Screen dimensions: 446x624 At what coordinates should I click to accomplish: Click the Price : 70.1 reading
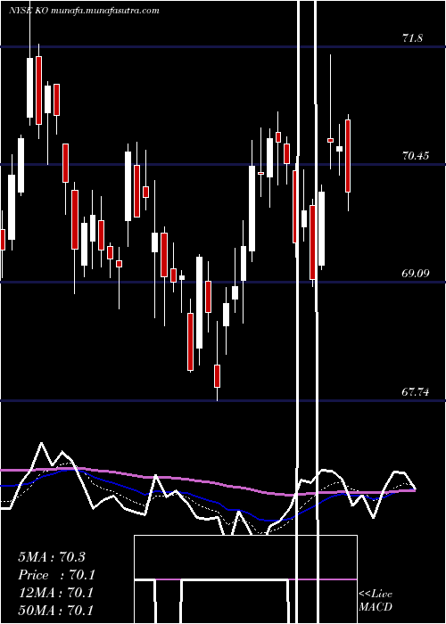point(56,575)
